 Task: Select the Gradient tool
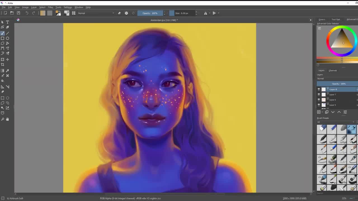point(3,71)
